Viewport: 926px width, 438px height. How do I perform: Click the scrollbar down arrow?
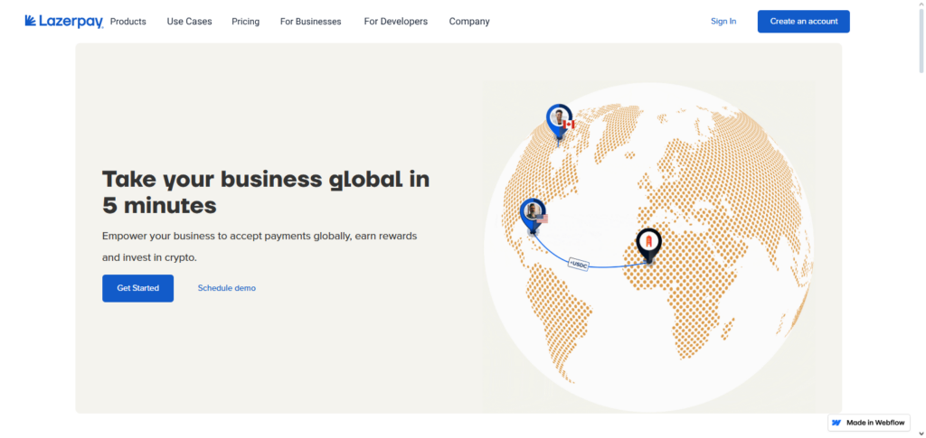pyautogui.click(x=920, y=433)
